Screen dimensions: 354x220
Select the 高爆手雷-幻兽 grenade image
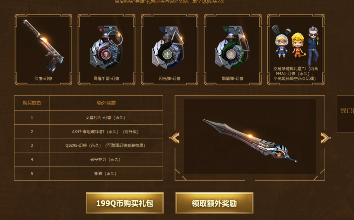106,48
